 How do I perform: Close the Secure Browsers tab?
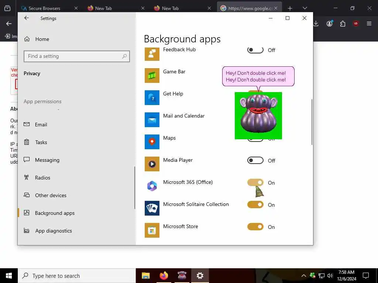[76, 8]
